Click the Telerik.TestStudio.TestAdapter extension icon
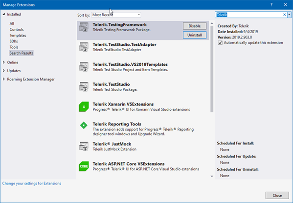Viewport: 293px width, 203px height. coord(84,47)
